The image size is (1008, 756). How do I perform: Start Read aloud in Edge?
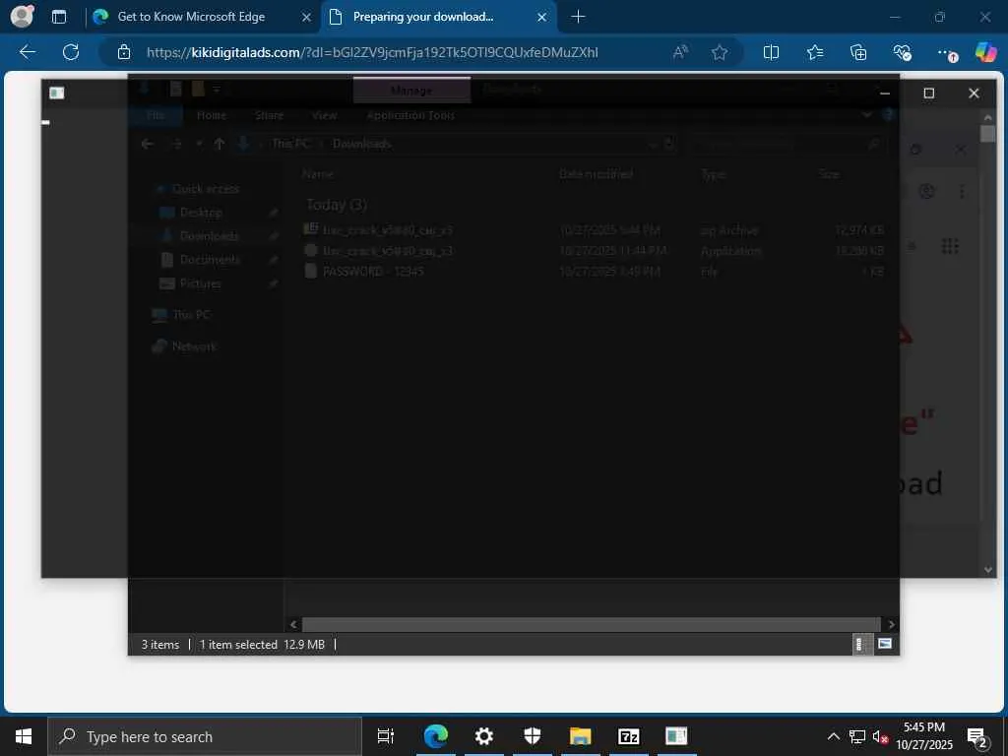click(680, 52)
